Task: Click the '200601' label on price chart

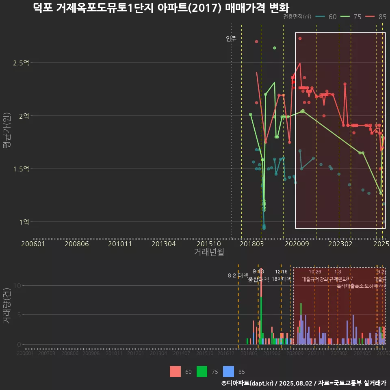Action: pos(33,244)
